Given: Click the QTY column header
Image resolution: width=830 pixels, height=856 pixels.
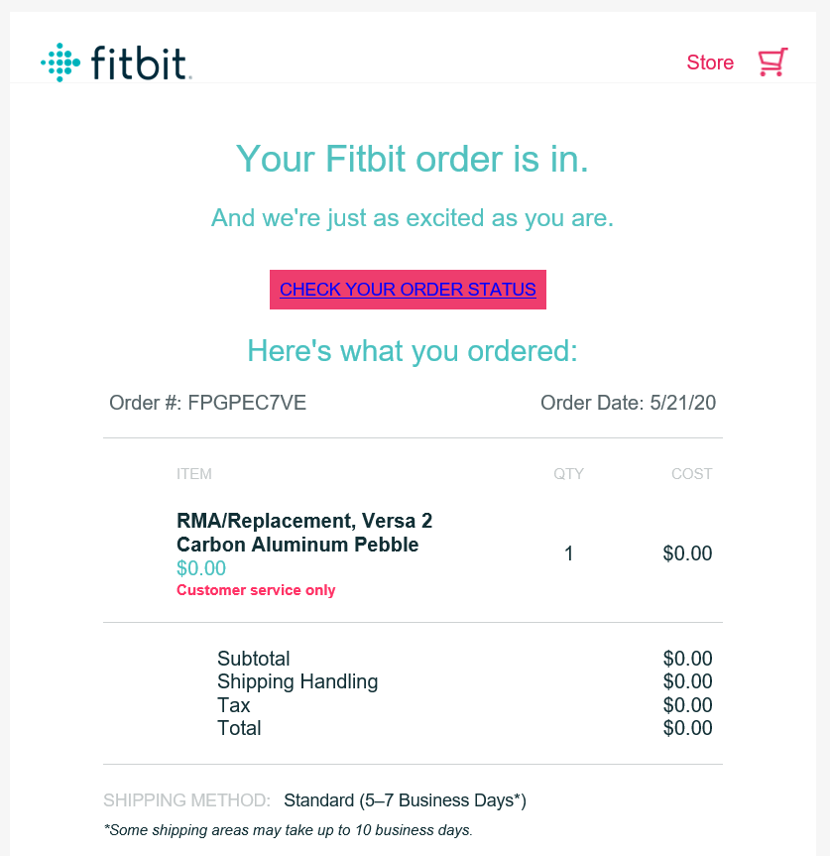Looking at the screenshot, I should 569,474.
